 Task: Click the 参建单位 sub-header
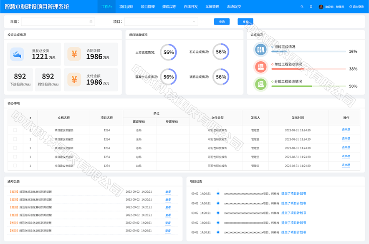click(x=172, y=121)
